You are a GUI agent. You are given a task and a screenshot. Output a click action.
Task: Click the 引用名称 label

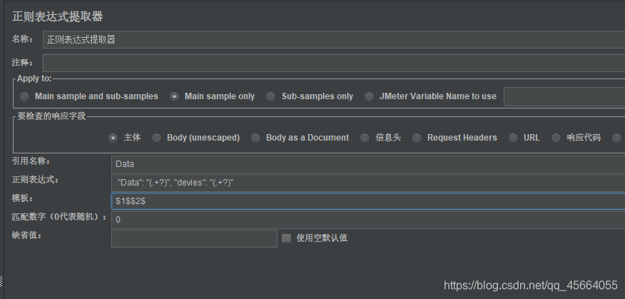click(x=31, y=161)
